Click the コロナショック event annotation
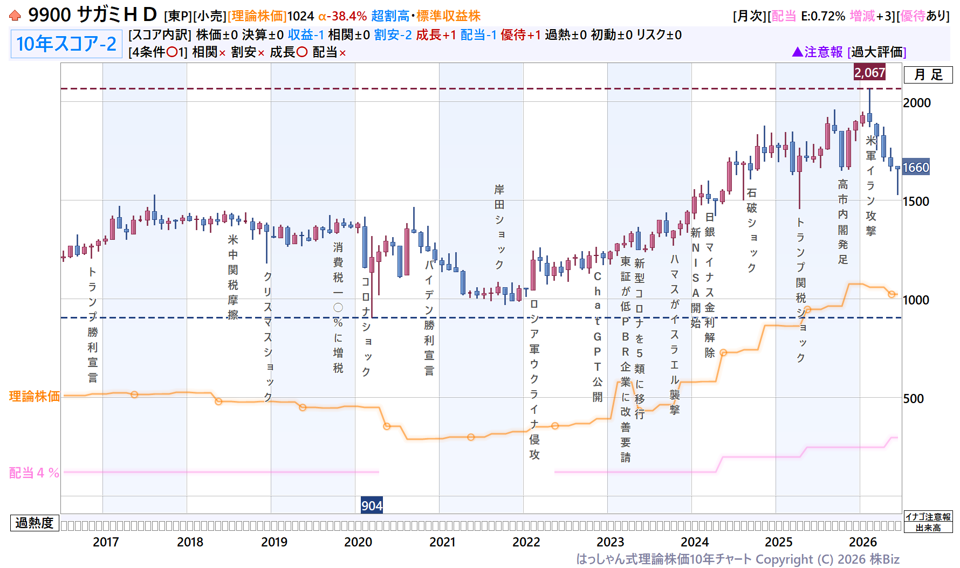 tap(366, 327)
